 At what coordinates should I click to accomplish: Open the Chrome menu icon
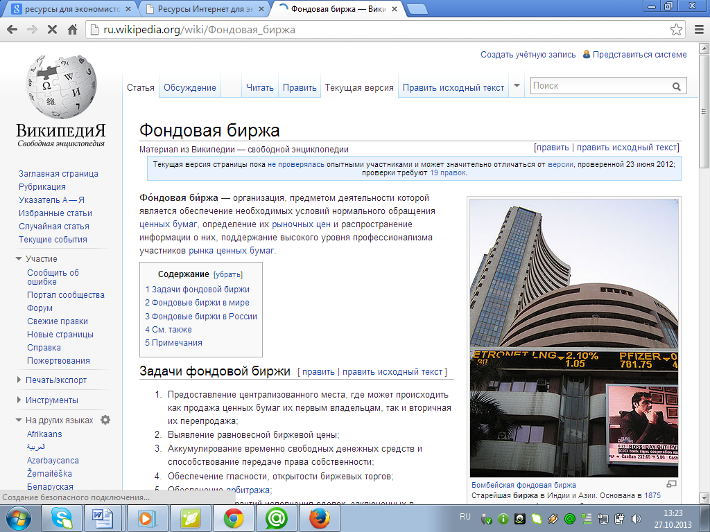click(x=699, y=30)
